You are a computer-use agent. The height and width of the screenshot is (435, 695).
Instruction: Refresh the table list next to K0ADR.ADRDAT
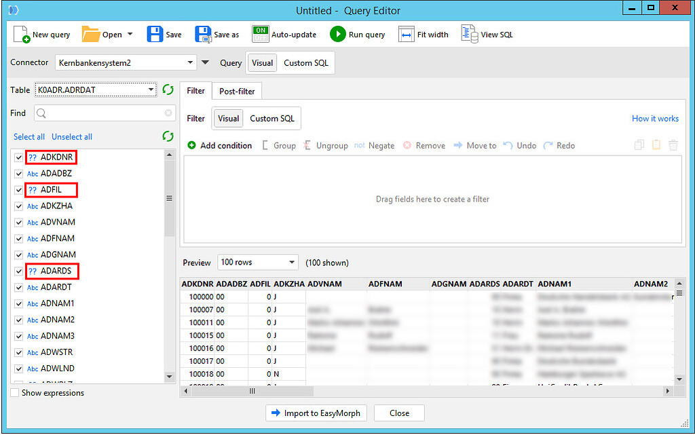168,89
